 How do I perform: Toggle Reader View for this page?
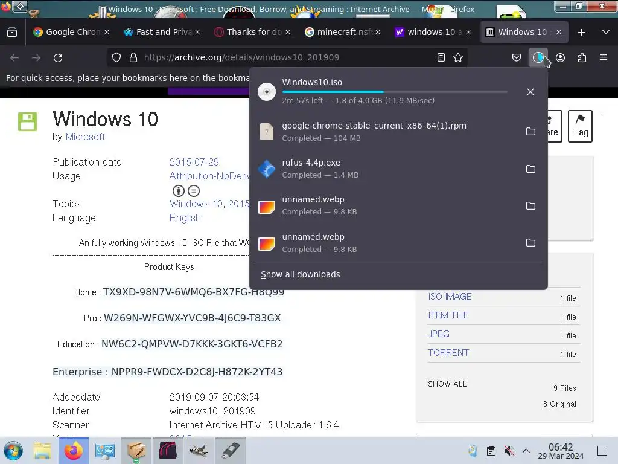pos(441,57)
